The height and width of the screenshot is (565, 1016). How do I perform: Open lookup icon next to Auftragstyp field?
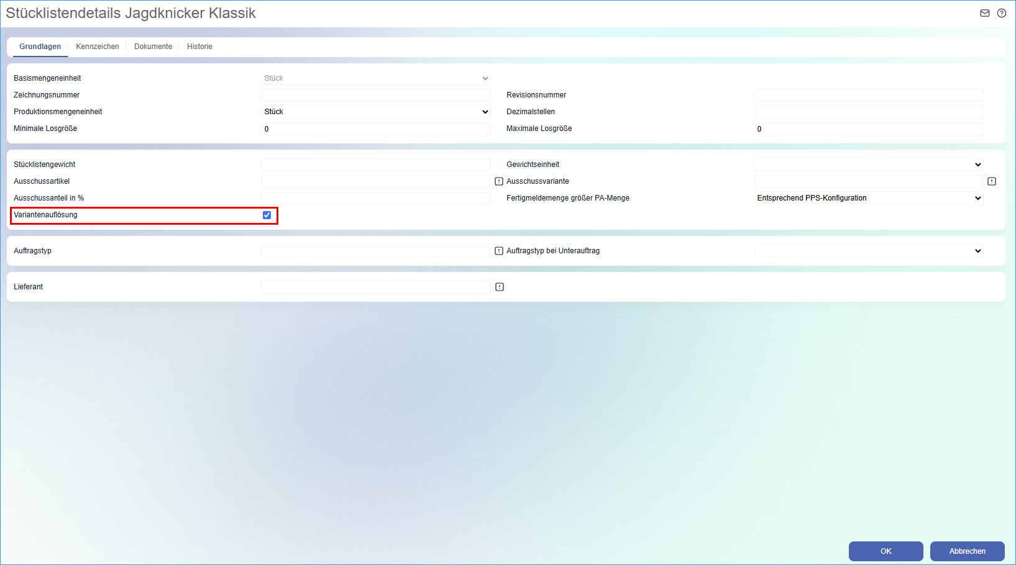click(499, 251)
